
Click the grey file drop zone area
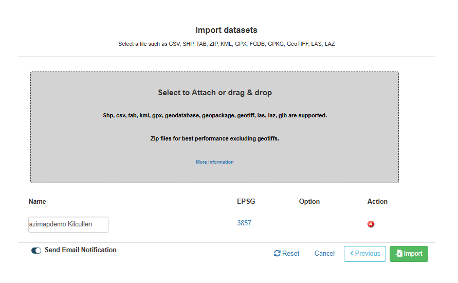point(215,128)
